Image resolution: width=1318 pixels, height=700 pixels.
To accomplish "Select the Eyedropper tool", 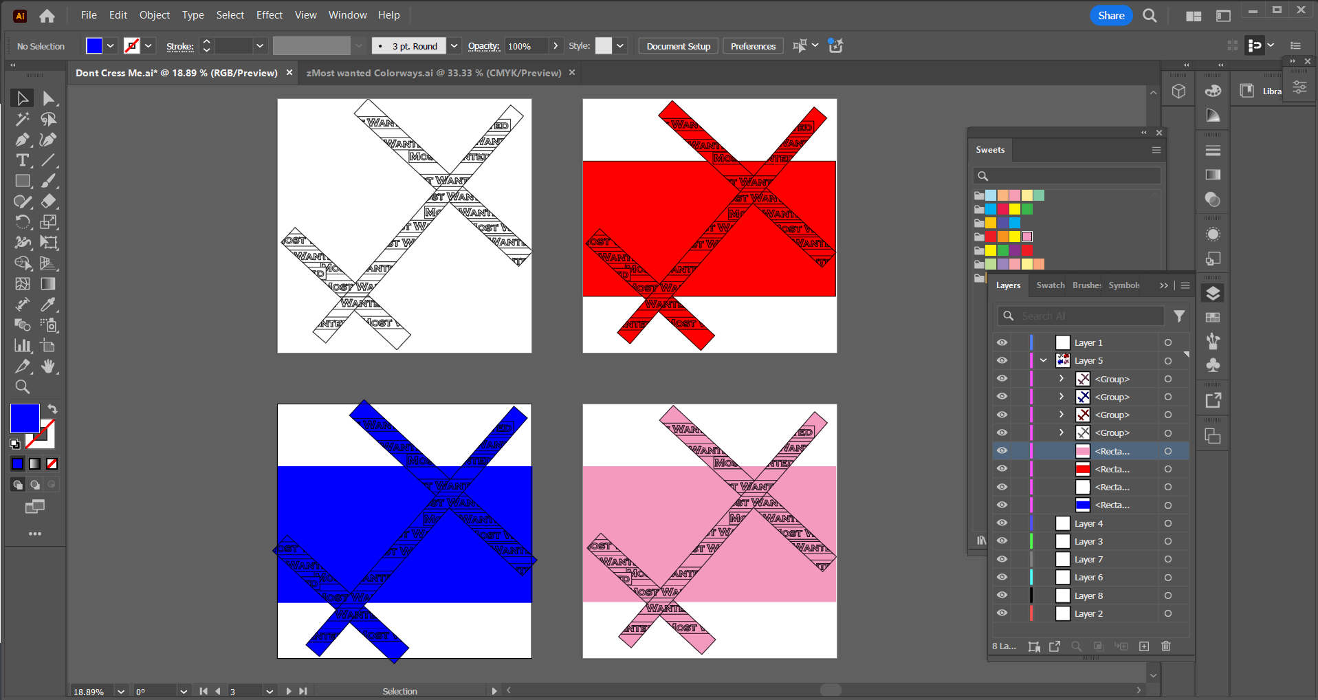I will [x=48, y=305].
